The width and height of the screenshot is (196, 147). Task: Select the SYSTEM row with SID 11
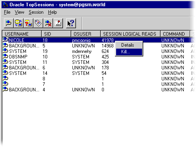(x=99, y=62)
